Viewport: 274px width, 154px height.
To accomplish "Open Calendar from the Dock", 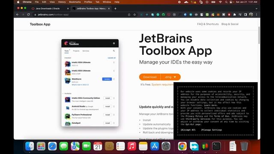I will (x=98, y=146).
